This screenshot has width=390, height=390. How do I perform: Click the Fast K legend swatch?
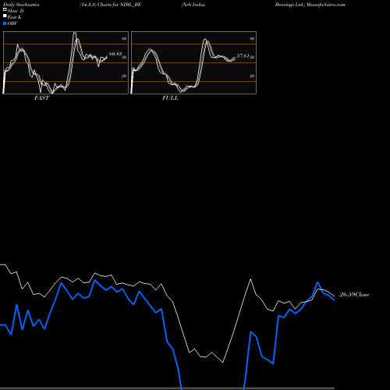coord(5,16)
